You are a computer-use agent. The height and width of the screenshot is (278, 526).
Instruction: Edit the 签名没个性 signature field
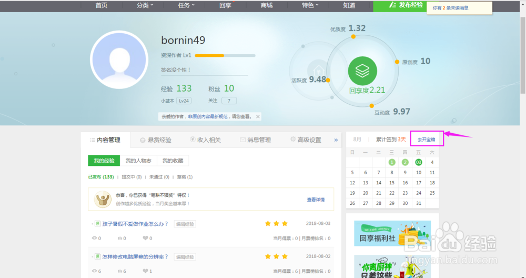(204, 70)
